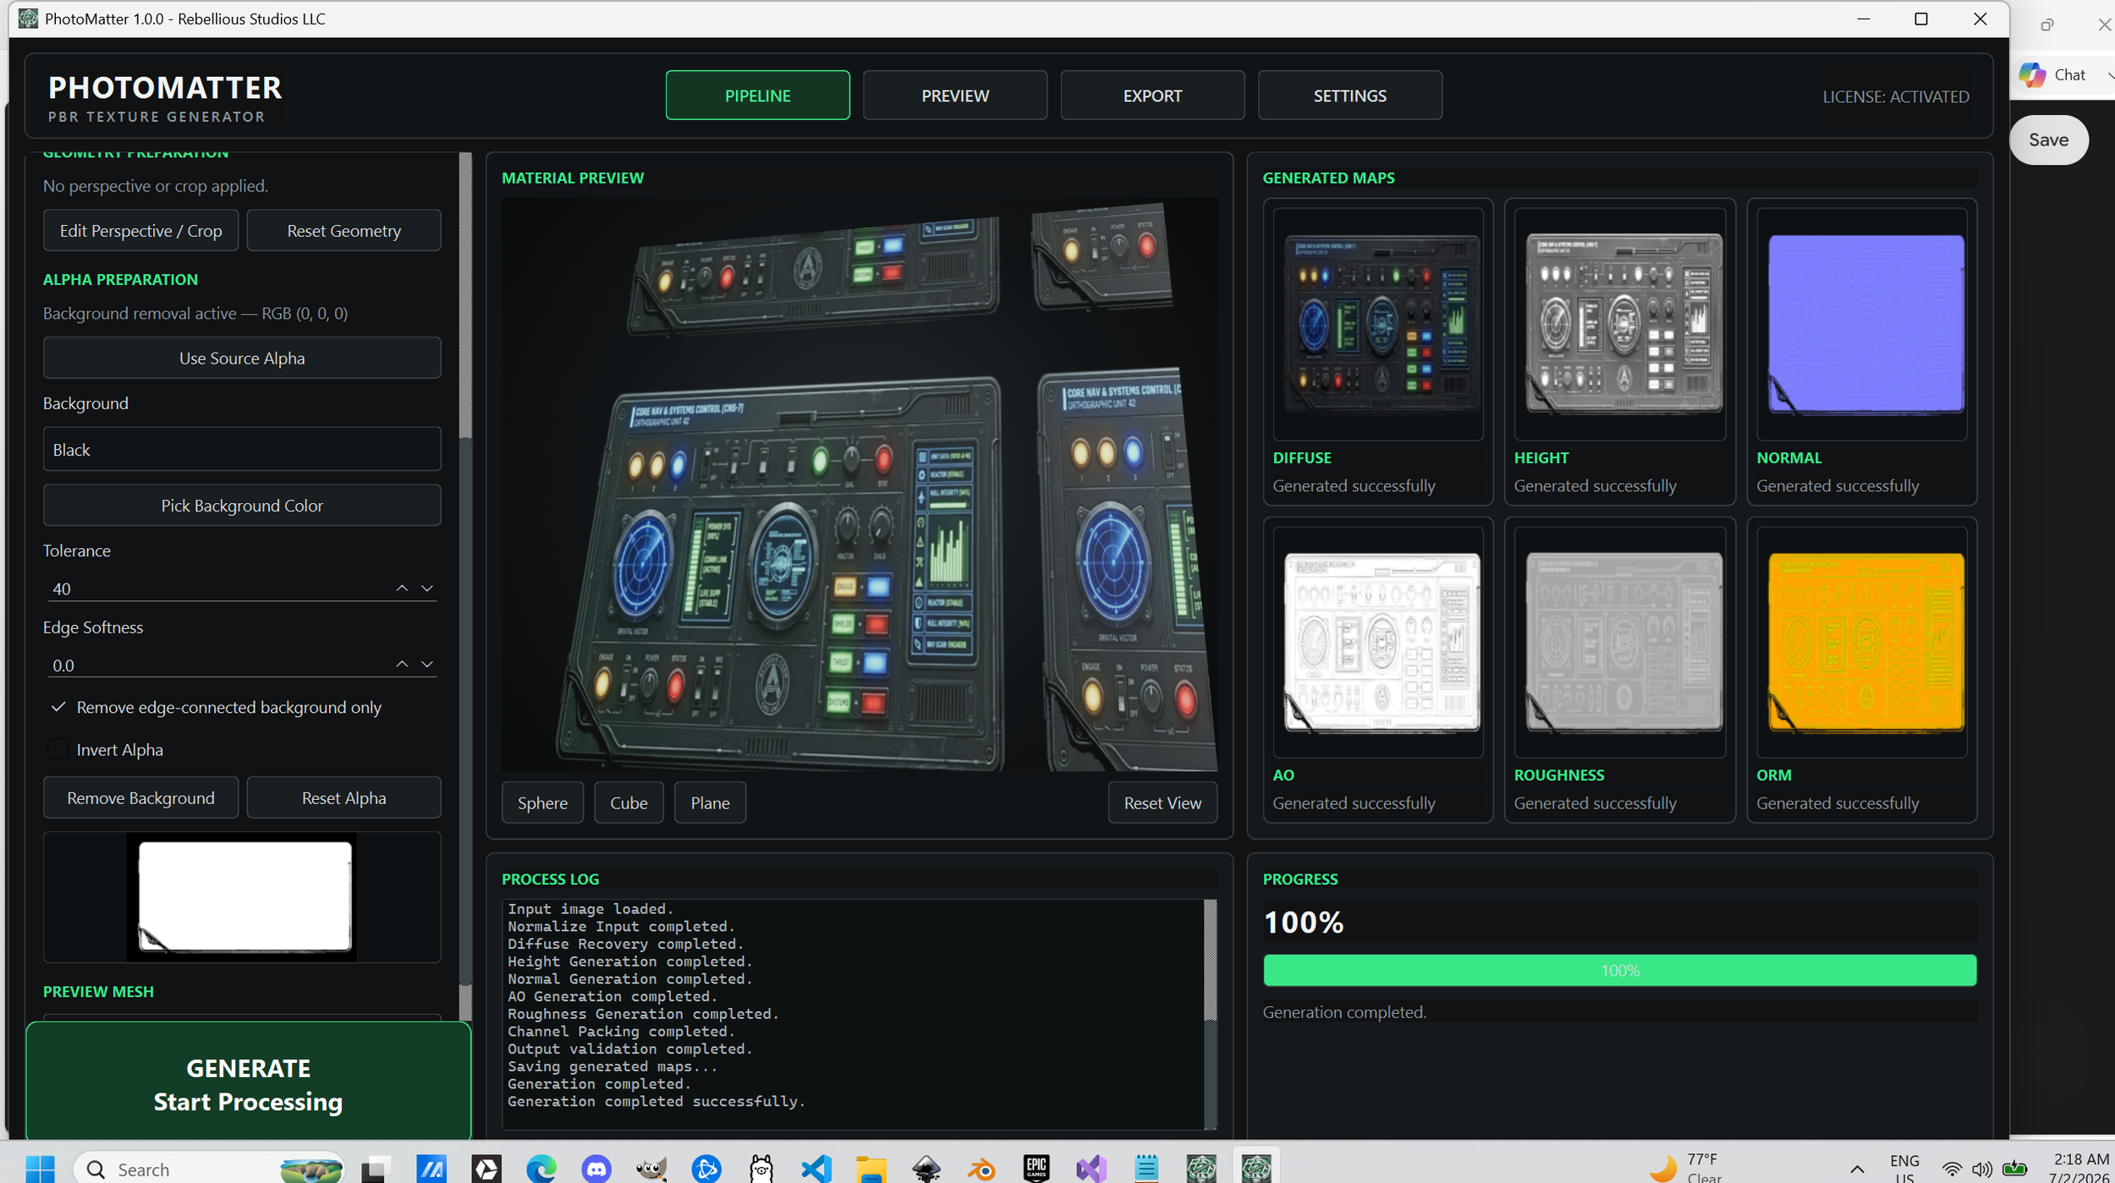Open Discord from taskbar
The width and height of the screenshot is (2115, 1183).
tap(596, 1169)
